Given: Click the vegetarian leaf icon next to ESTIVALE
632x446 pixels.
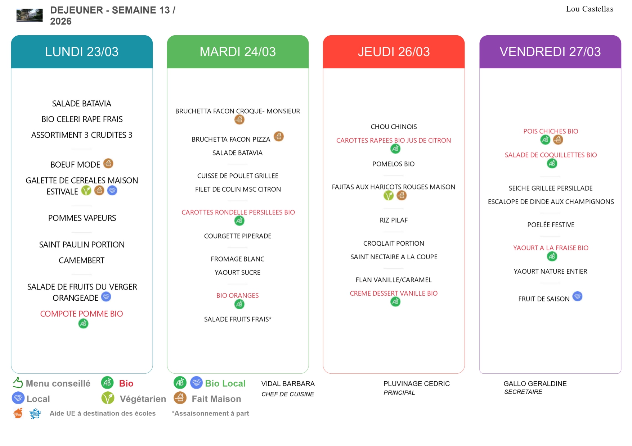Looking at the screenshot, I should point(86,190).
